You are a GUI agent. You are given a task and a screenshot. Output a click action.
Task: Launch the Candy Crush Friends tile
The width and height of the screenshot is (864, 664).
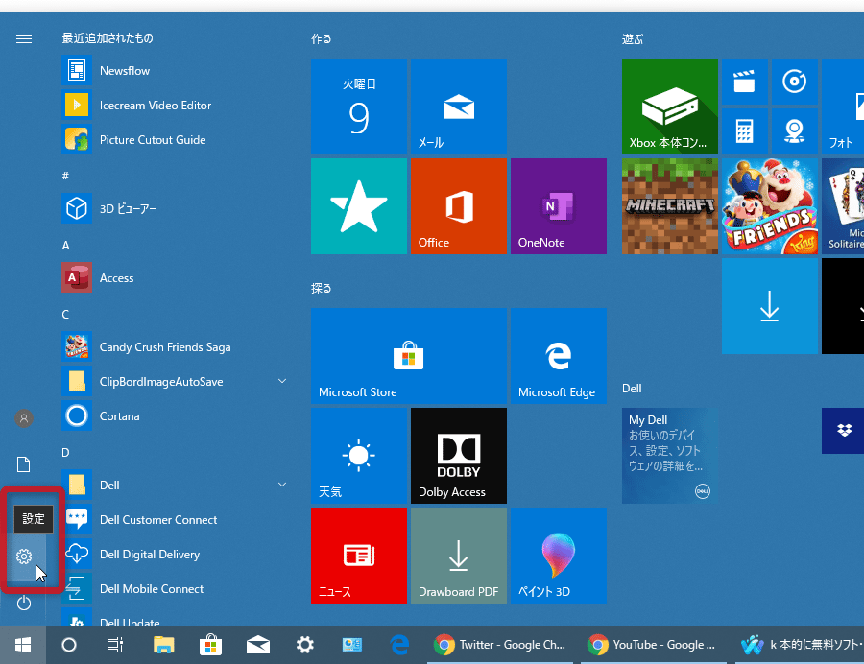click(769, 206)
